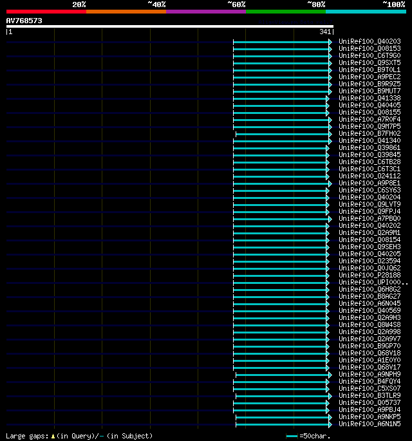This screenshot has height=441, width=412.
Task: Click UniRef100_Q2A9M1 label
Action: (x=370, y=232)
